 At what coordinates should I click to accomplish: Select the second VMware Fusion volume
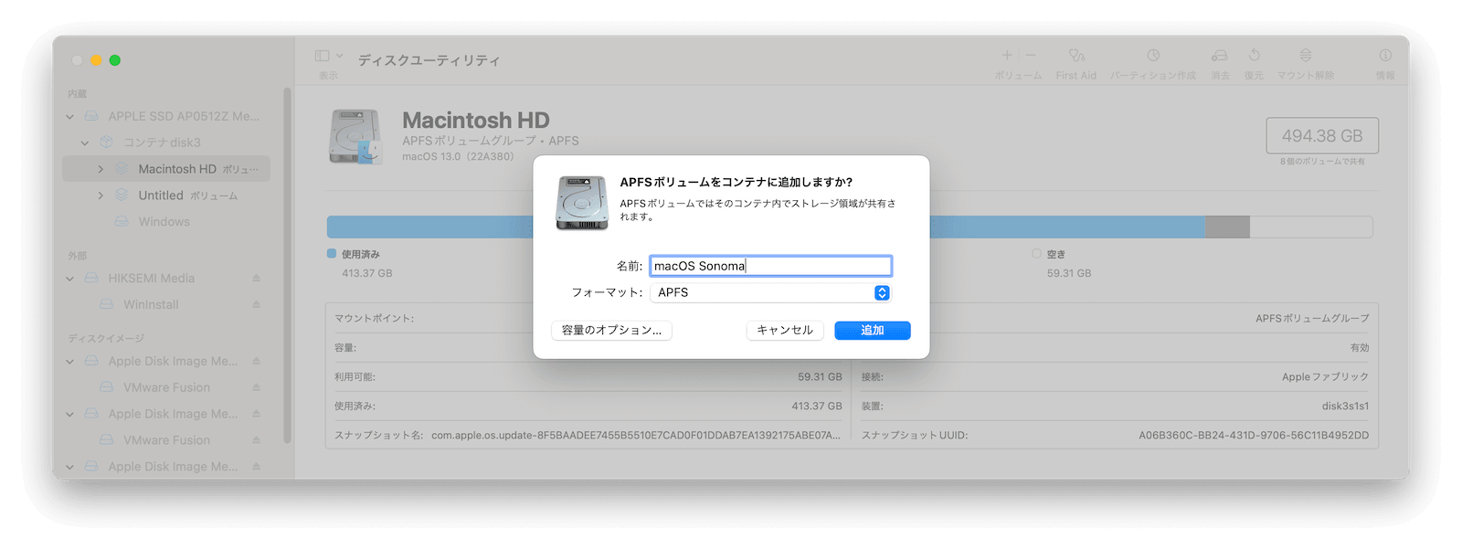(166, 440)
